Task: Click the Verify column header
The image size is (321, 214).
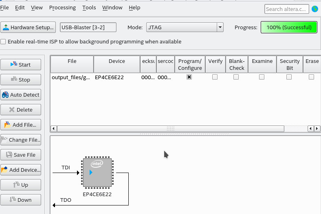Action: 215,64
